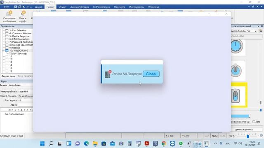Open Language and font (Язык и шрифт) tool
264x148 pixels.
pyautogui.click(x=23, y=16)
